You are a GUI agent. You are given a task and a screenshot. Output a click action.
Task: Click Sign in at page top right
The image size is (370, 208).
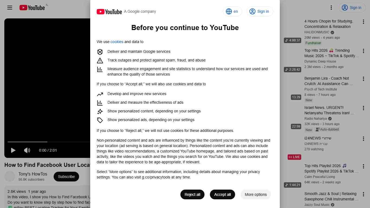click(x=352, y=8)
